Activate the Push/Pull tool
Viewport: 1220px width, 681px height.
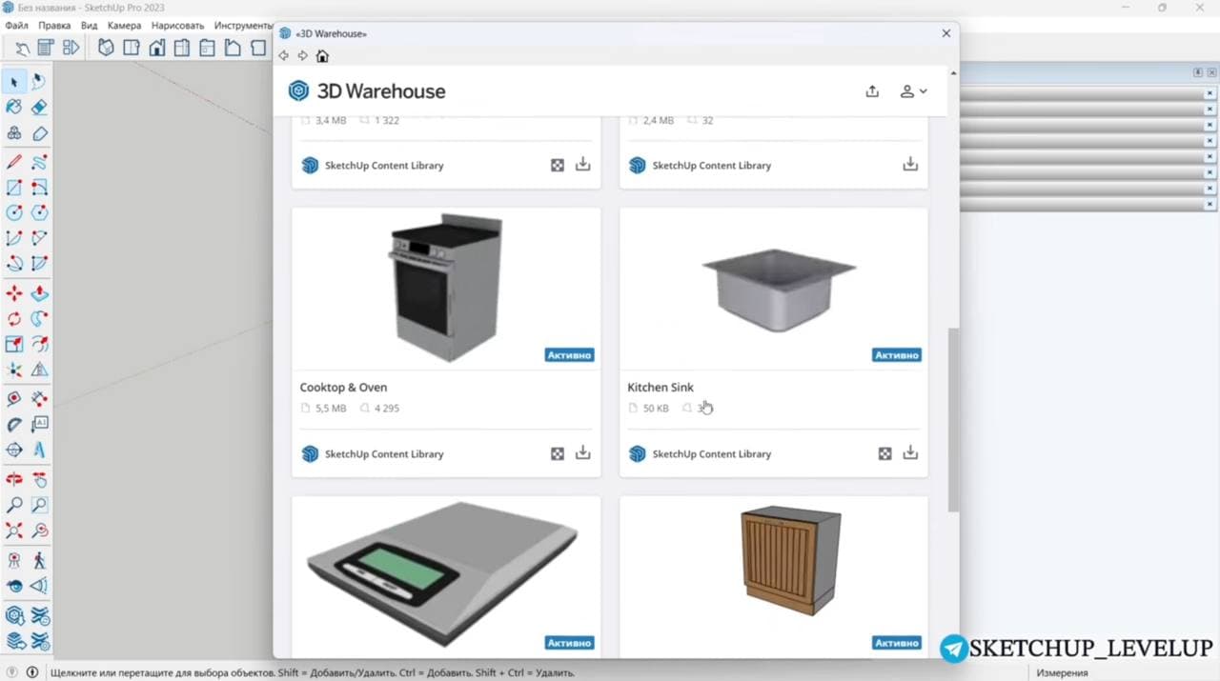39,293
